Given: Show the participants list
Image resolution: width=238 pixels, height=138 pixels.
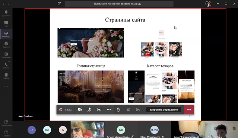Looking at the screenshot, I should click(x=138, y=109).
